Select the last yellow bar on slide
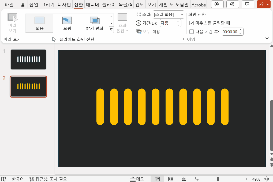Image resolution: width=273 pixels, height=182 pixels. (225, 107)
